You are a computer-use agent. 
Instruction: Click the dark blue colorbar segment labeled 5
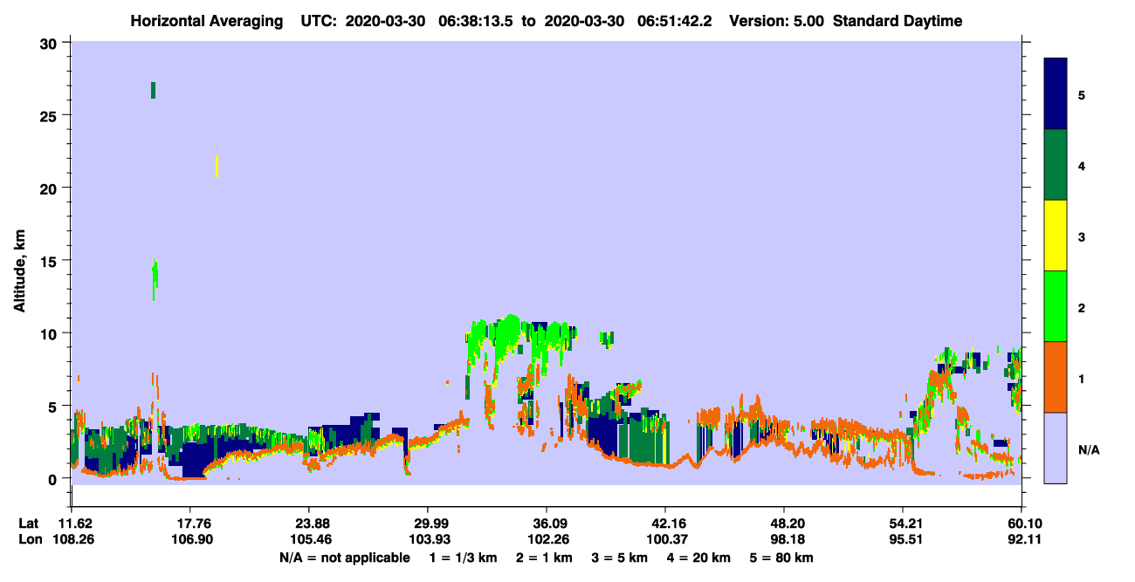coord(1056,94)
